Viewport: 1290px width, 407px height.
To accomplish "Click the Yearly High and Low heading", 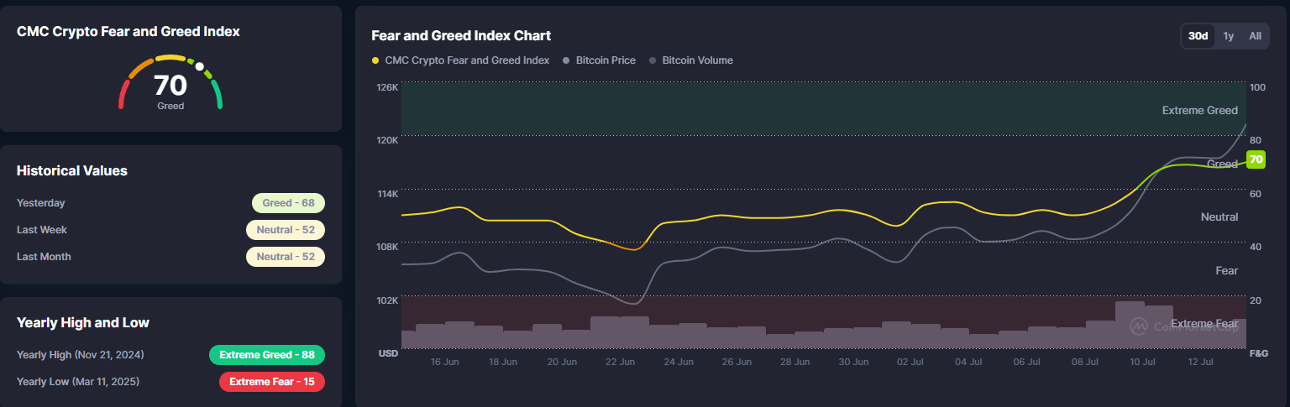I will pyautogui.click(x=83, y=322).
